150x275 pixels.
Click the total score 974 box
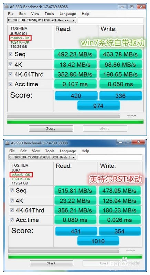coord(98,106)
